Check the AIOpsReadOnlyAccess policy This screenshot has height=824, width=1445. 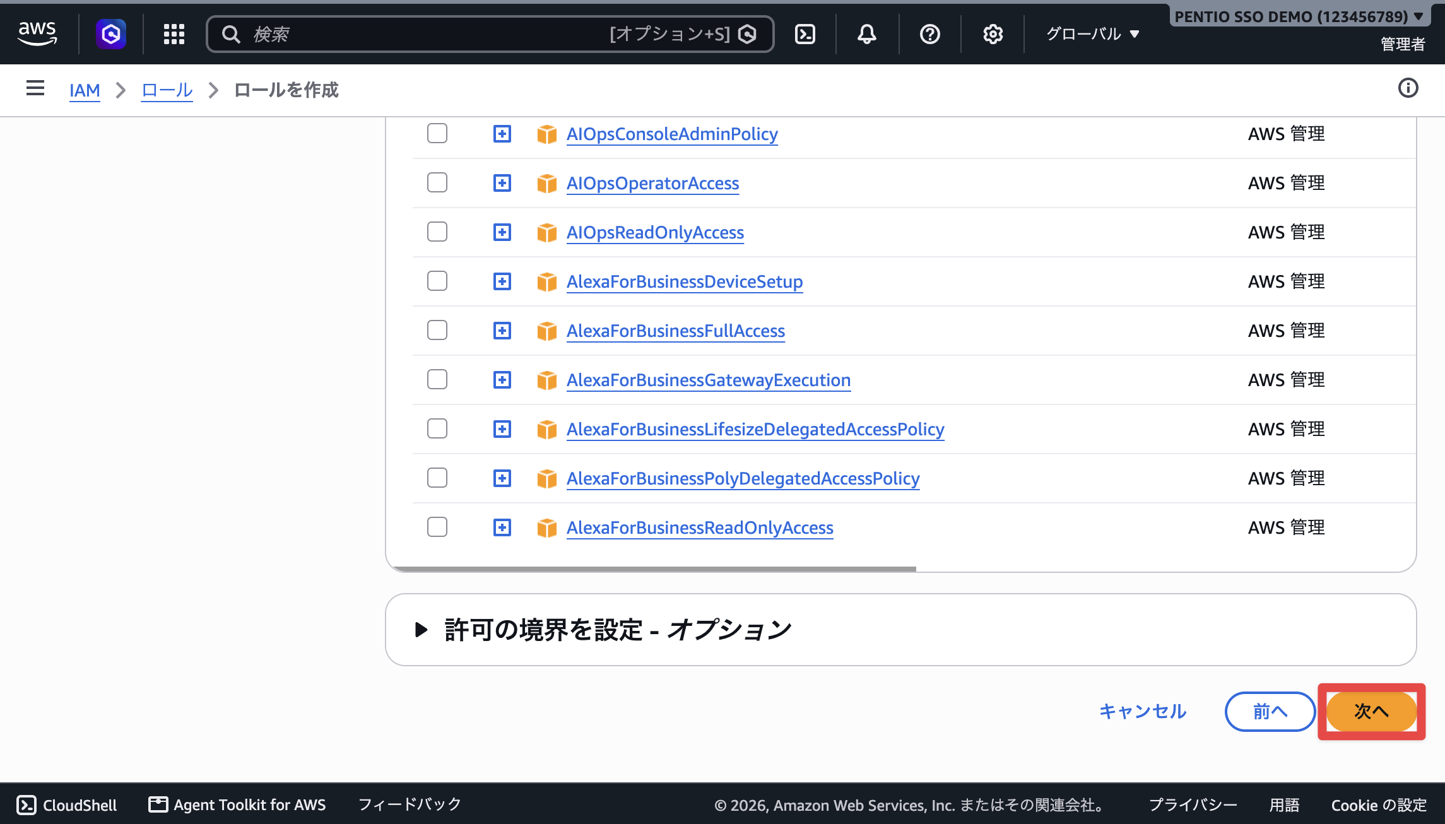click(x=437, y=232)
